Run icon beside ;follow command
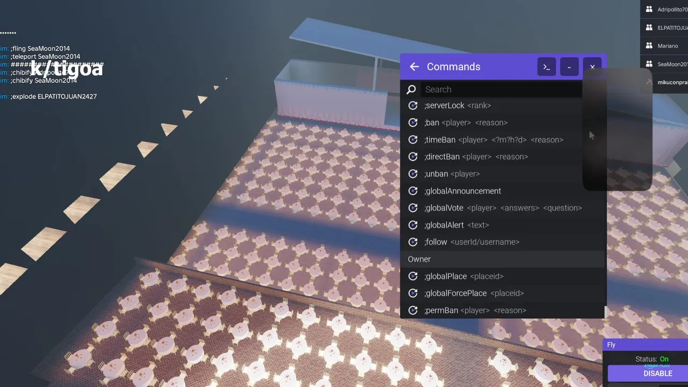 click(x=413, y=242)
